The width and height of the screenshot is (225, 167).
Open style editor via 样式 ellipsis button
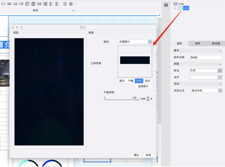pos(220,71)
